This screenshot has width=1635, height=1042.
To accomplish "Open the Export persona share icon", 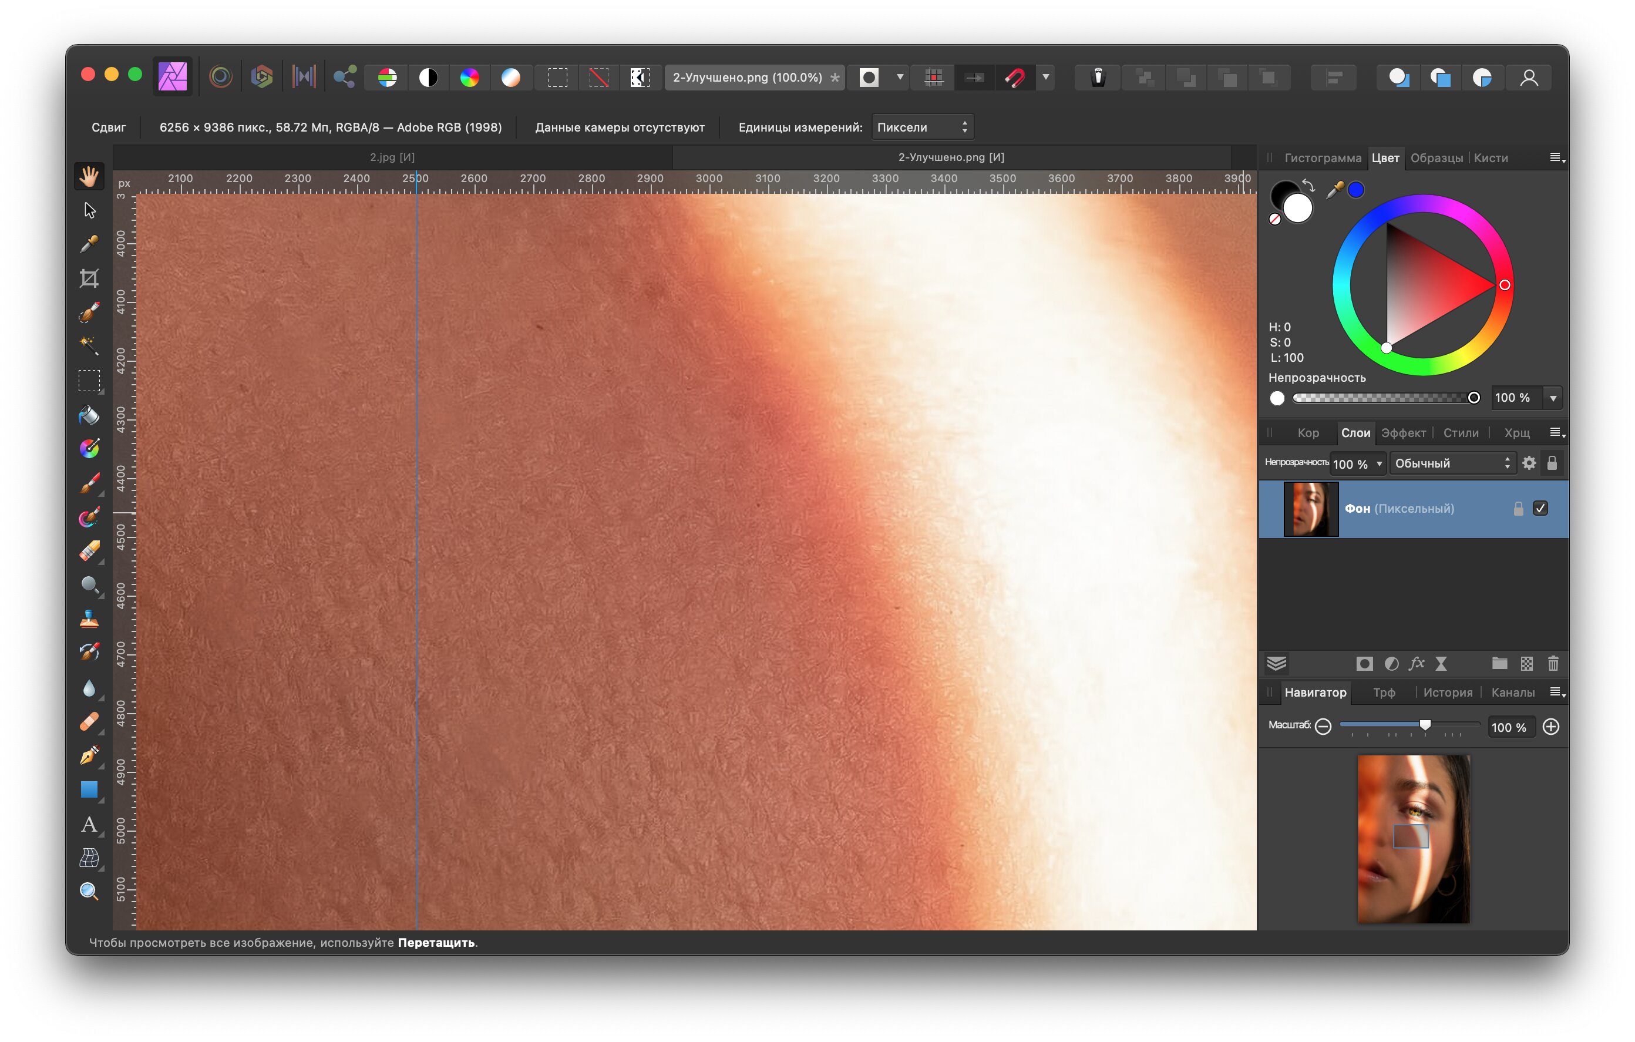I will [x=345, y=77].
